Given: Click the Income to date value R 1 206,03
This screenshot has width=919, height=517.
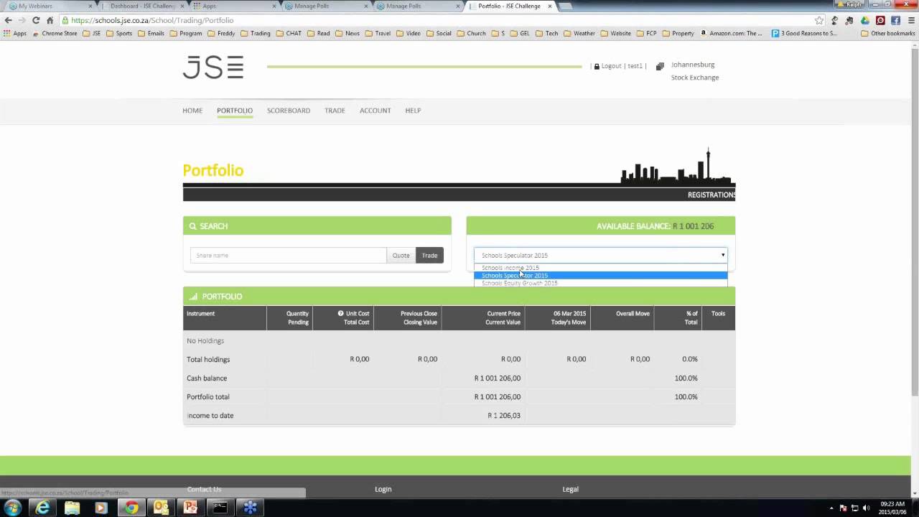Looking at the screenshot, I should (504, 416).
